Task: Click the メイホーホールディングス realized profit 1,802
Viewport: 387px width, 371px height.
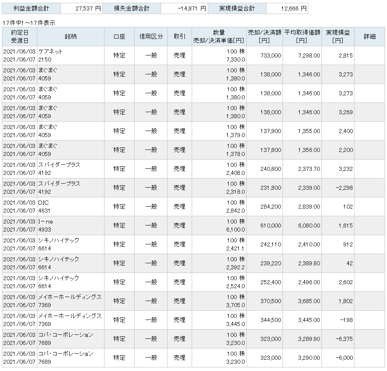Action: pos(346,301)
